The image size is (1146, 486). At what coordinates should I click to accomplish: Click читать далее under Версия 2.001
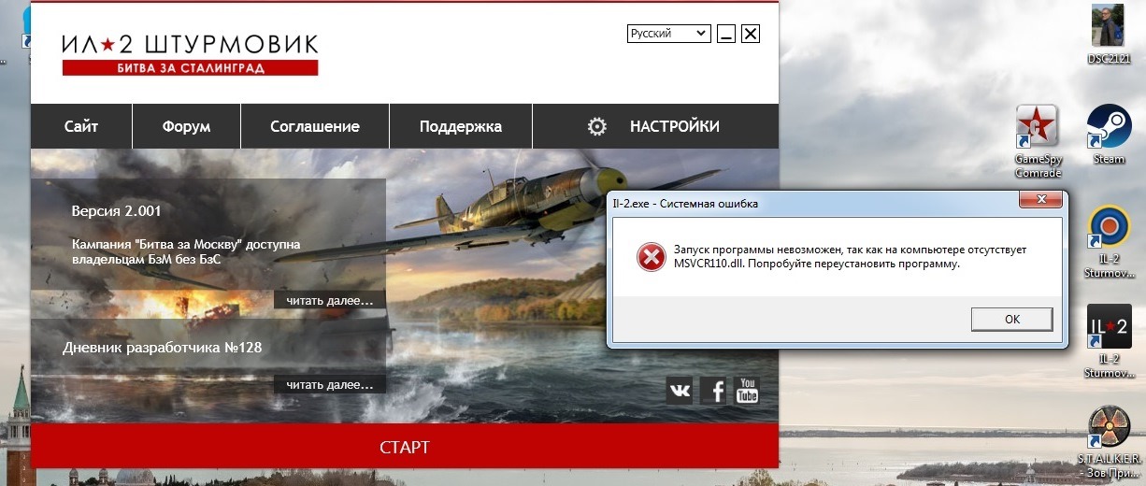(329, 300)
